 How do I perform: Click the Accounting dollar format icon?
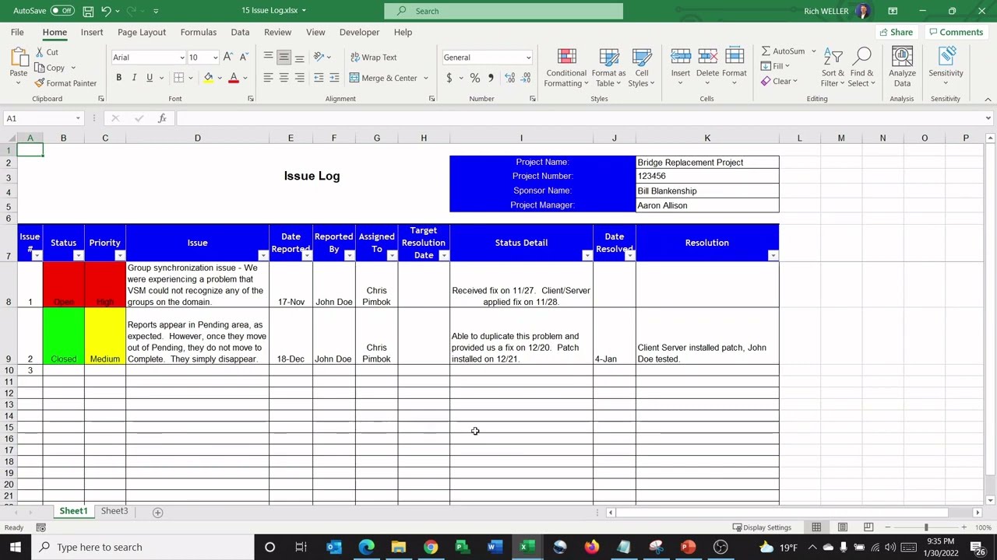449,78
